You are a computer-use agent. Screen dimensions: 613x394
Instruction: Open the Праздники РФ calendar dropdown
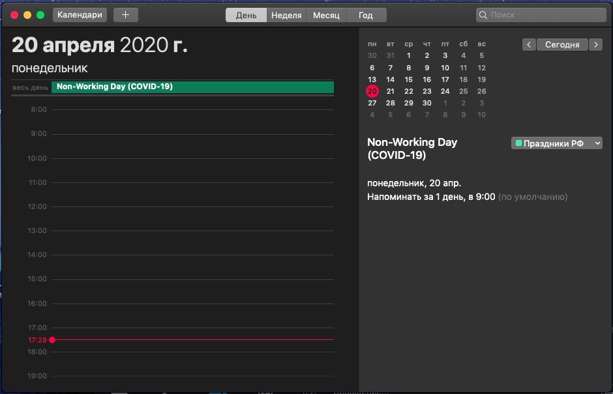557,143
